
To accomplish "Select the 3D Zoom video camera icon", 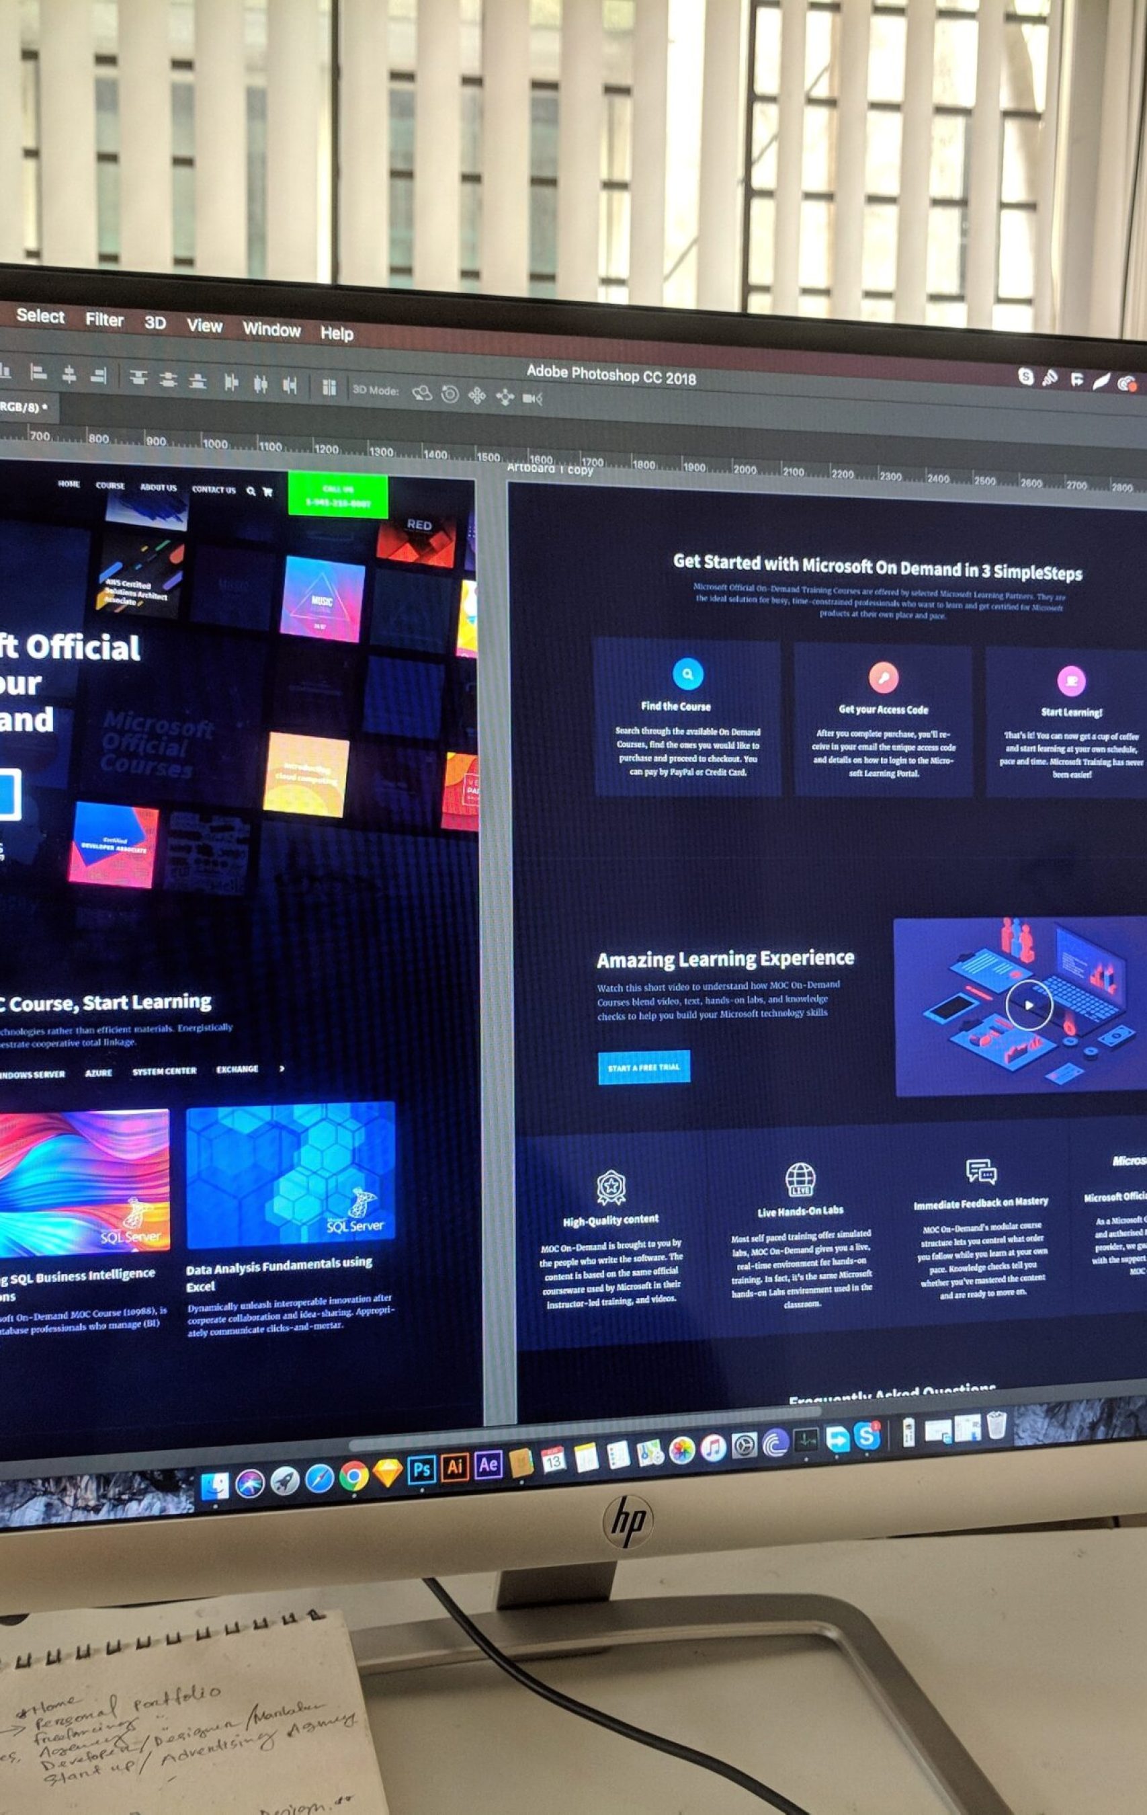I will (x=533, y=398).
